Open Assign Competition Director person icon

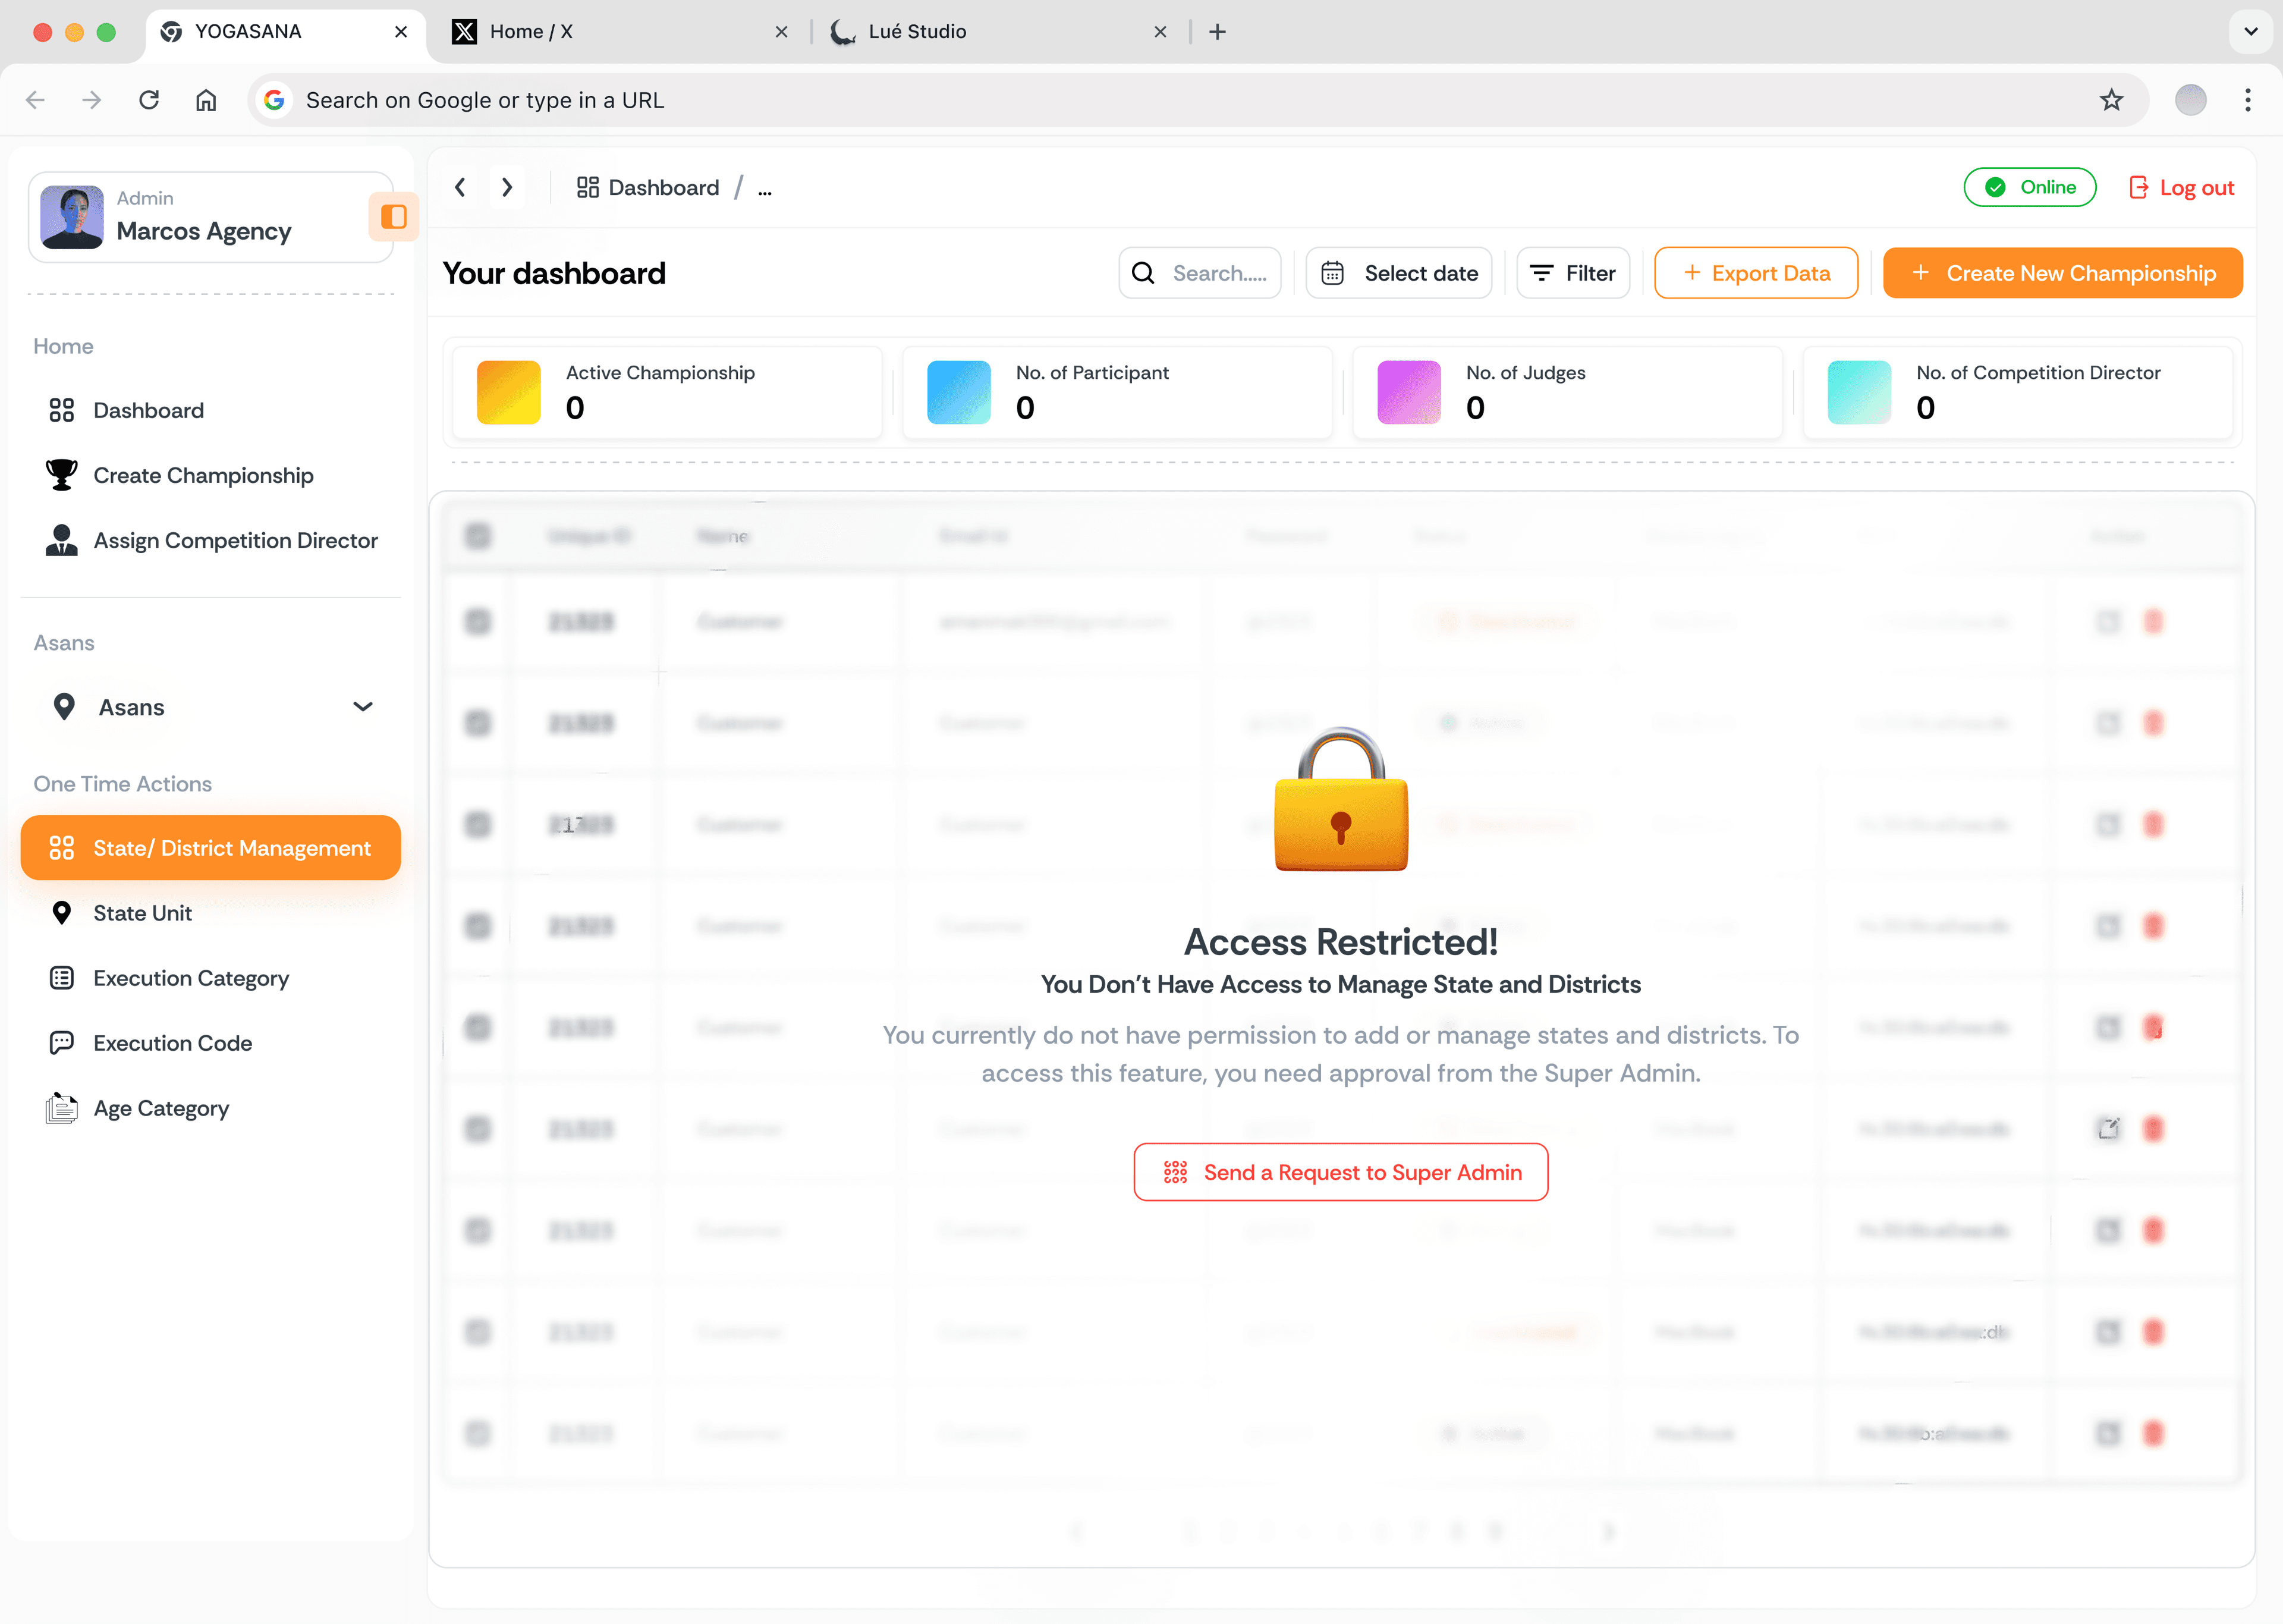pos(61,540)
